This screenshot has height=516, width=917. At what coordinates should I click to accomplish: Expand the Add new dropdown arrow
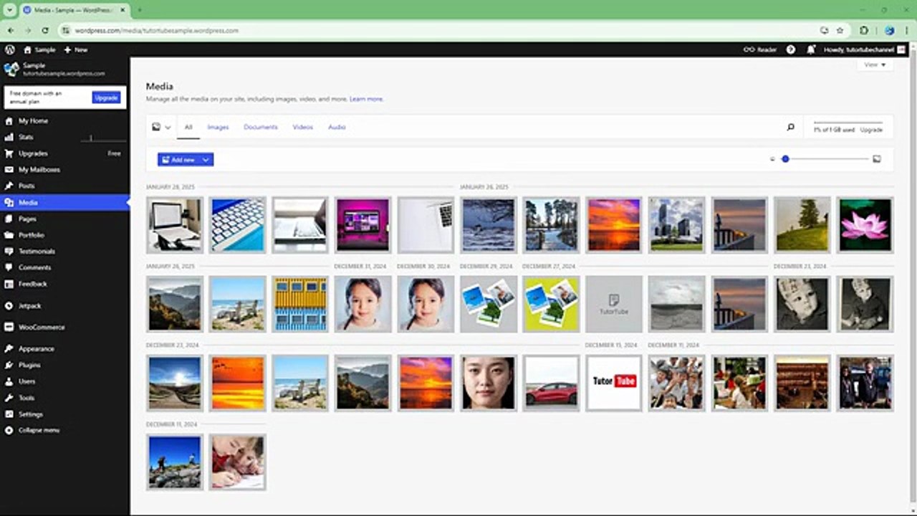click(206, 160)
